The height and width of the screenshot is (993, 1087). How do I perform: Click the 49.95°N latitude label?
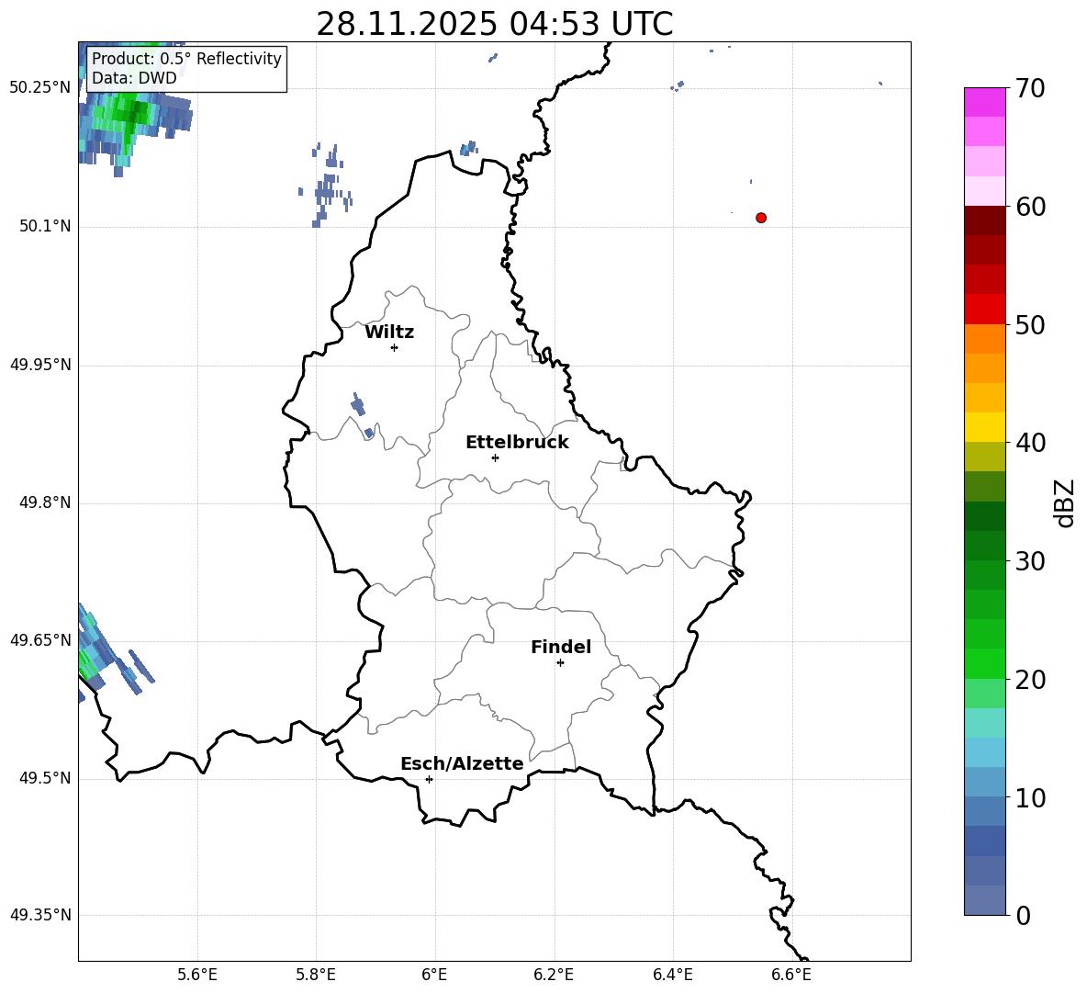tap(40, 364)
